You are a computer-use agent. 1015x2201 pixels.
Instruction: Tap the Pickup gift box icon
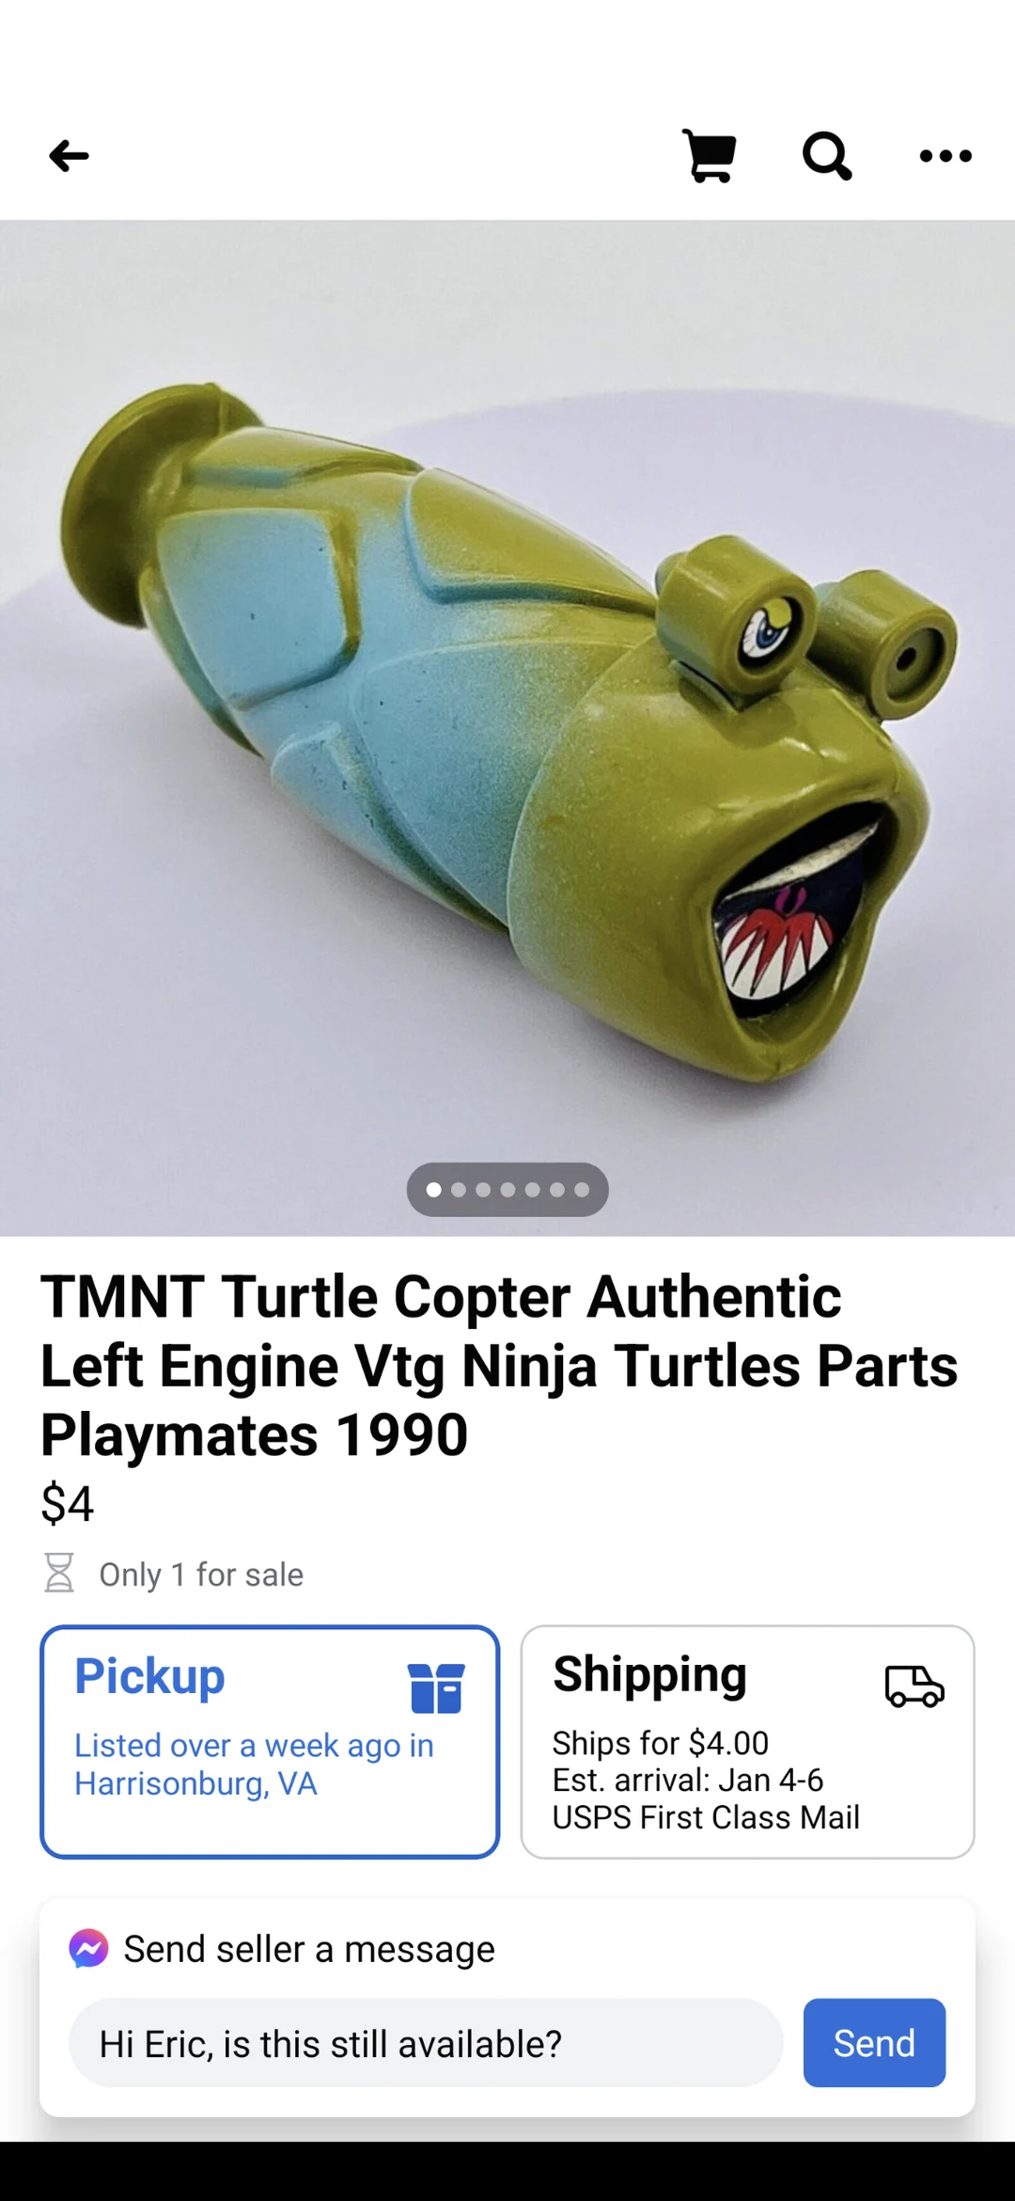click(x=436, y=1687)
